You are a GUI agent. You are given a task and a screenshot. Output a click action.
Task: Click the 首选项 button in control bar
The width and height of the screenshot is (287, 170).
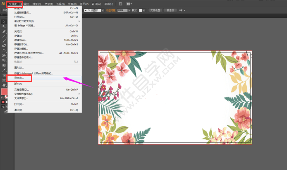coord(170,10)
